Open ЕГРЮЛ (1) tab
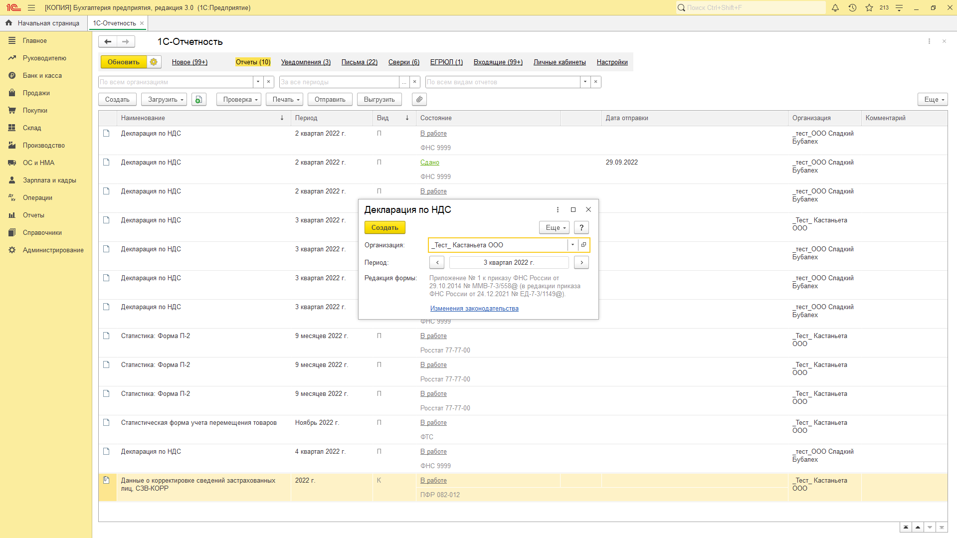Viewport: 957px width, 538px height. 446,62
